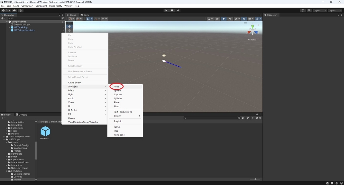Screen dimensions: 344x185
Task: Expand the Simulation folder in Project panel
Action: [x=7, y=171]
